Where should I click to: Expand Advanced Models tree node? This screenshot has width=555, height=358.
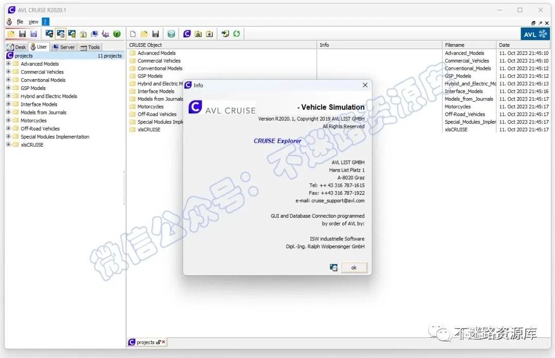pos(8,63)
